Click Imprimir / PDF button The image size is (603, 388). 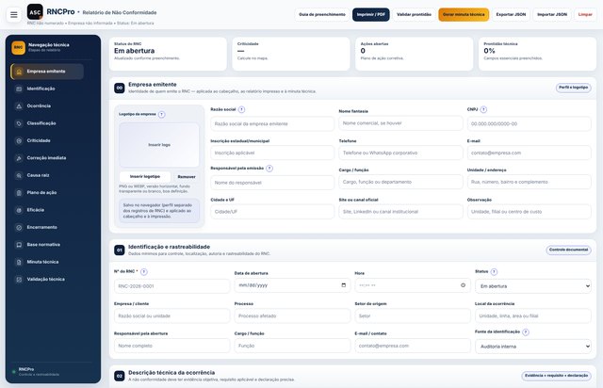click(x=370, y=15)
